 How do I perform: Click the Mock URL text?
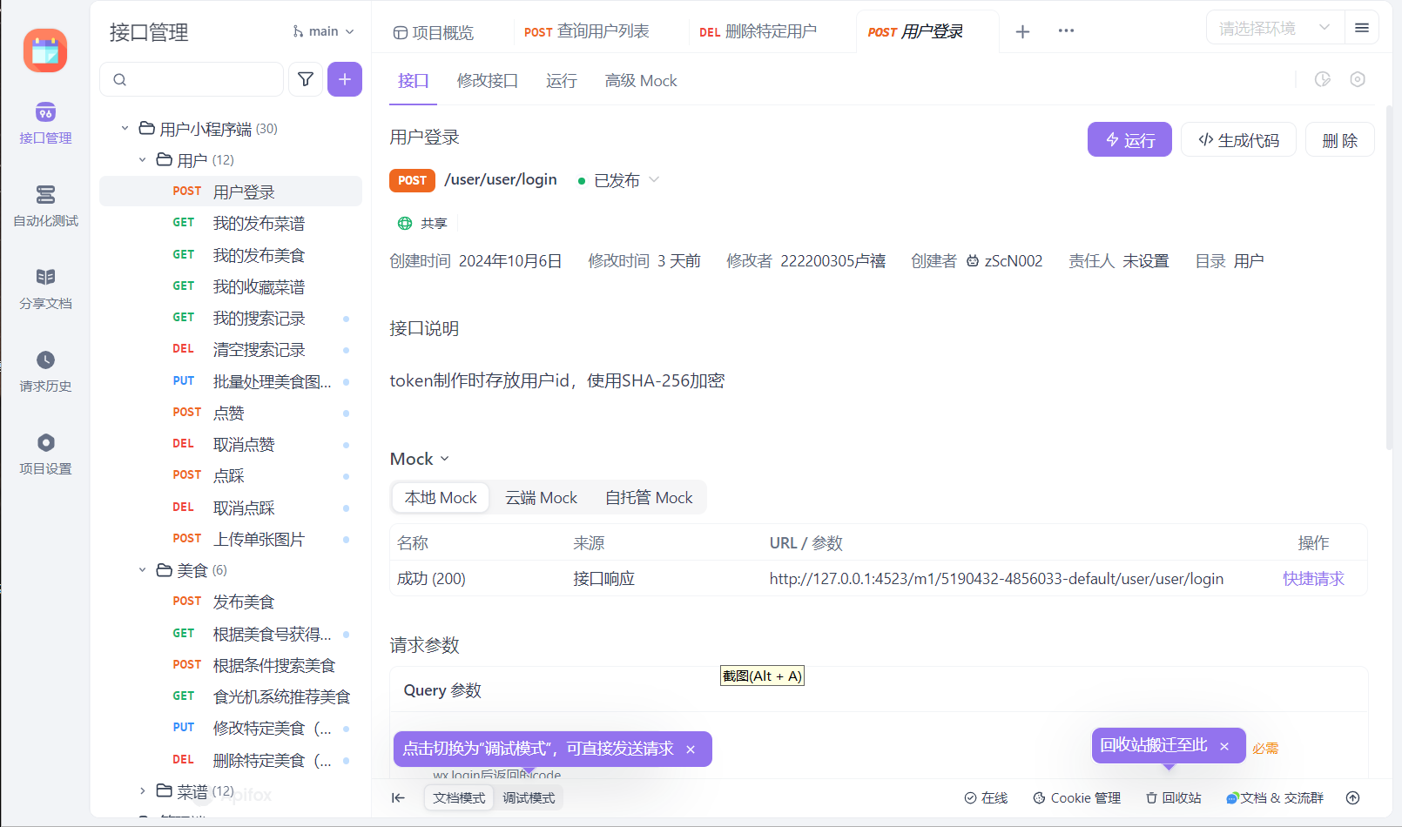coord(996,579)
